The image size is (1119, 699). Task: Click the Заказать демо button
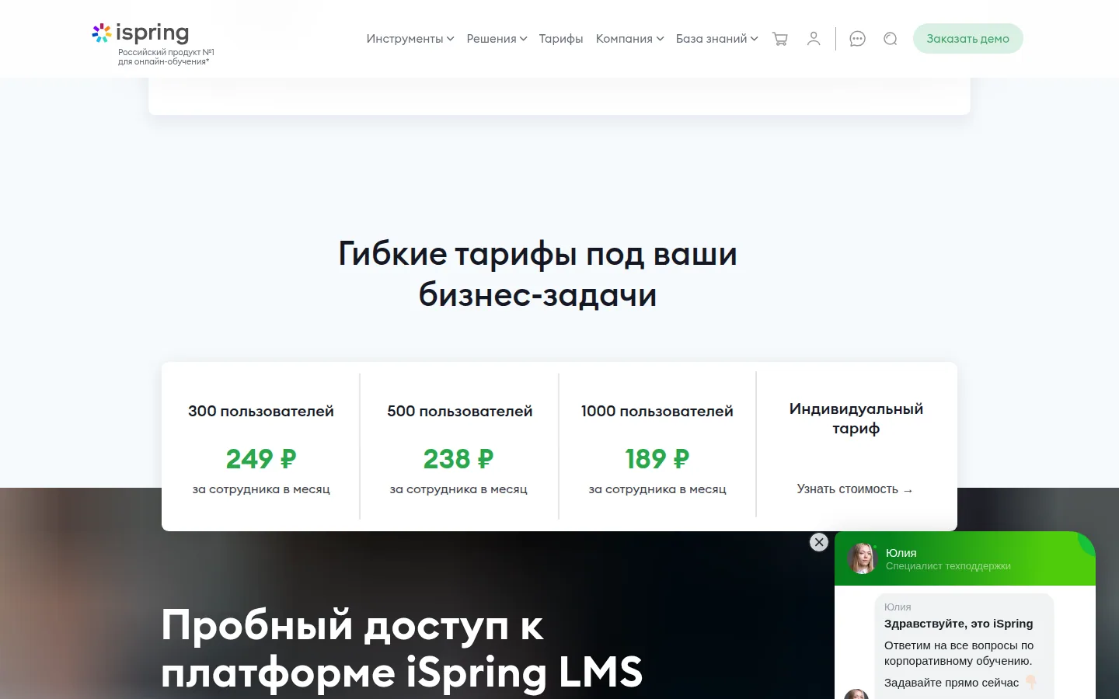[x=967, y=39]
